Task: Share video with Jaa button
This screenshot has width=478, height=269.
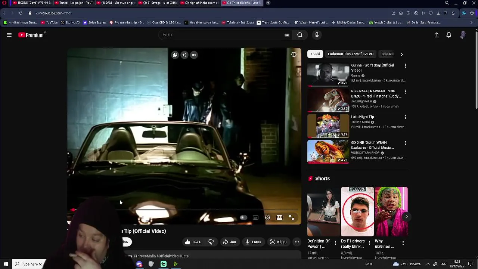Action: coord(229,242)
